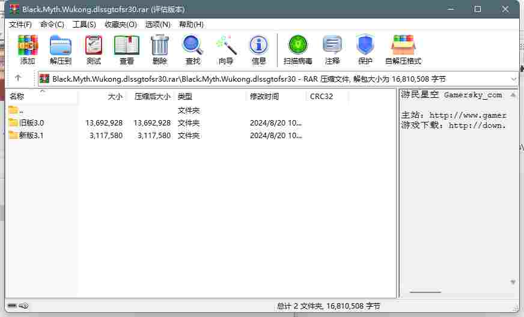Click the 添加 (Add) toolbar icon
This screenshot has height=317, width=524.
coord(28,45)
